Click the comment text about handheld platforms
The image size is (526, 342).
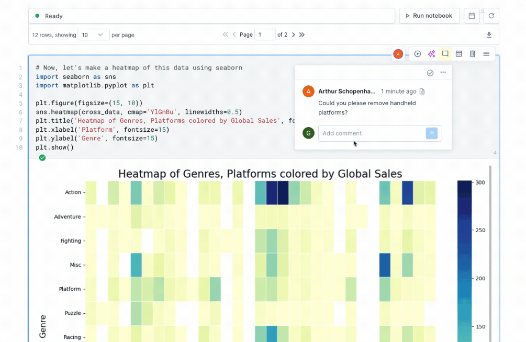point(367,108)
